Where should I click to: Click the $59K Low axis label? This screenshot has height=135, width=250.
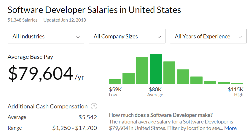pyautogui.click(x=114, y=92)
